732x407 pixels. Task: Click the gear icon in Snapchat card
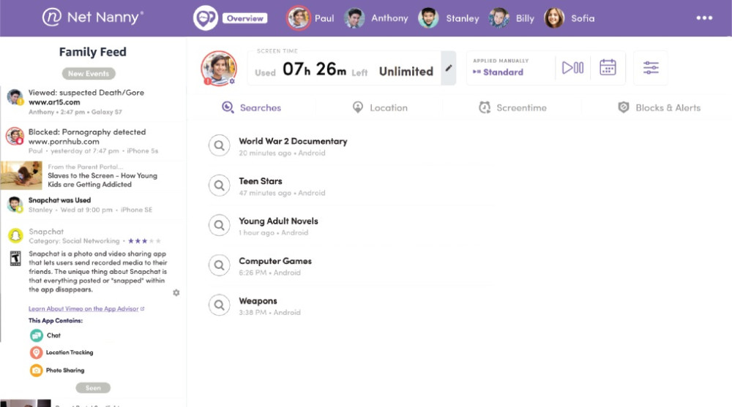176,292
